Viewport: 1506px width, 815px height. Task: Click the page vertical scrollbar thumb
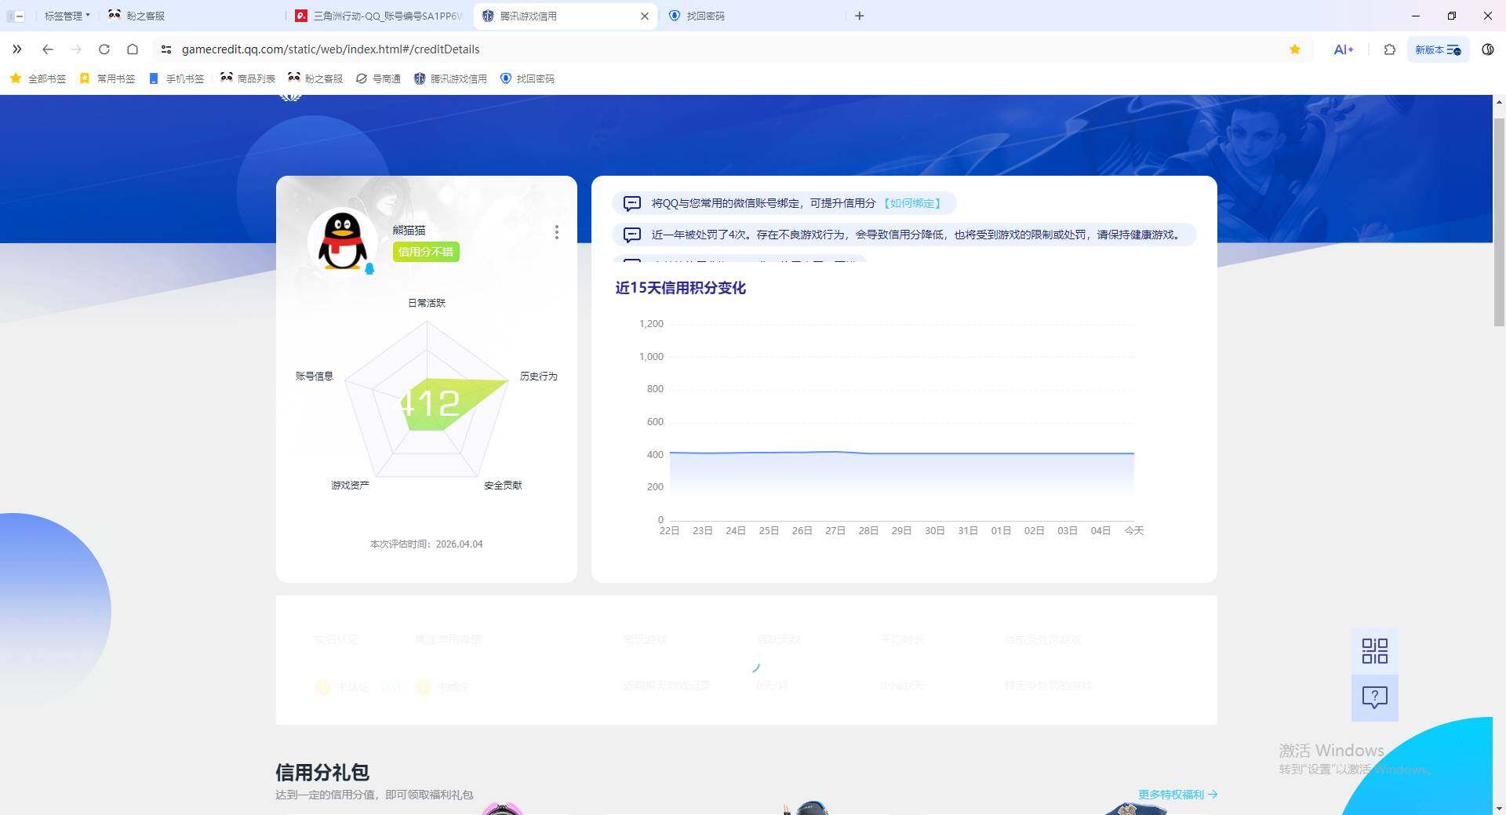pyautogui.click(x=1499, y=222)
